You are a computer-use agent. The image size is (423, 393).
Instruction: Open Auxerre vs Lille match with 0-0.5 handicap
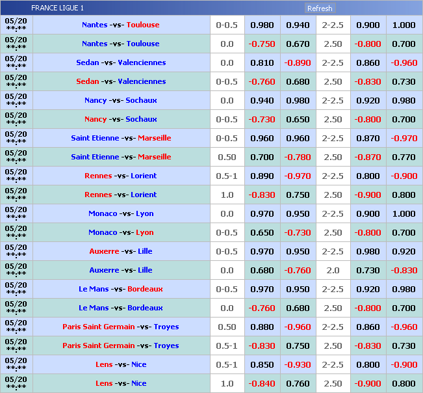[x=121, y=252]
